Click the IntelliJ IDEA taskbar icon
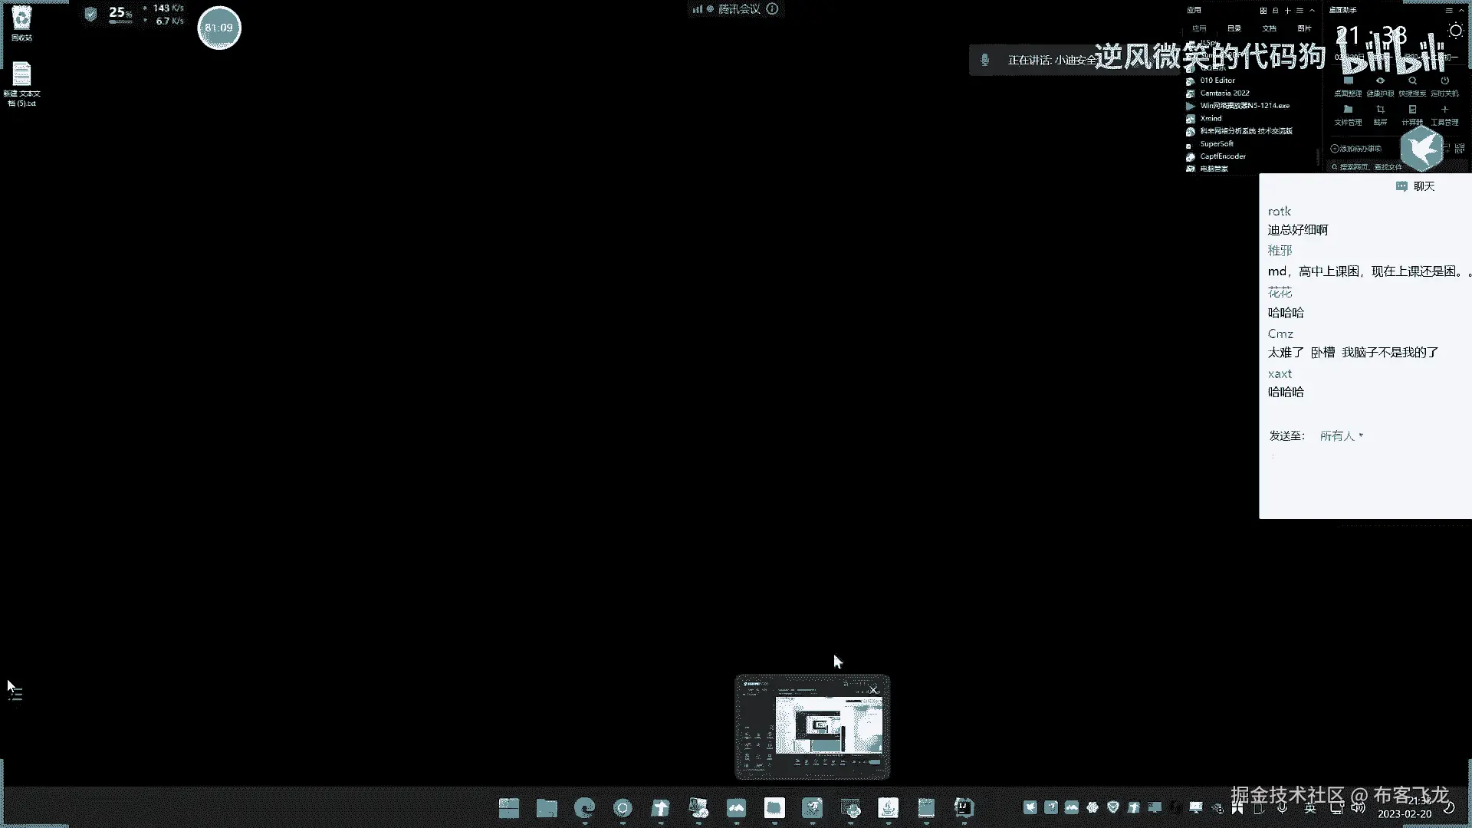Screen dimensions: 1472x828 (x=964, y=808)
